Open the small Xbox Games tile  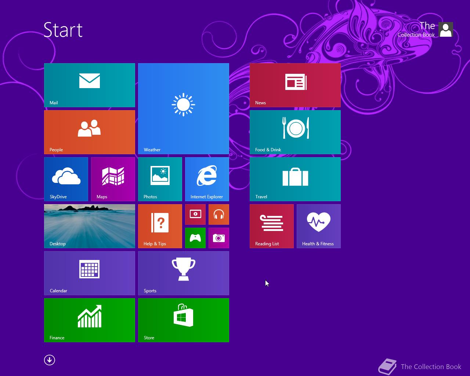pos(195,238)
